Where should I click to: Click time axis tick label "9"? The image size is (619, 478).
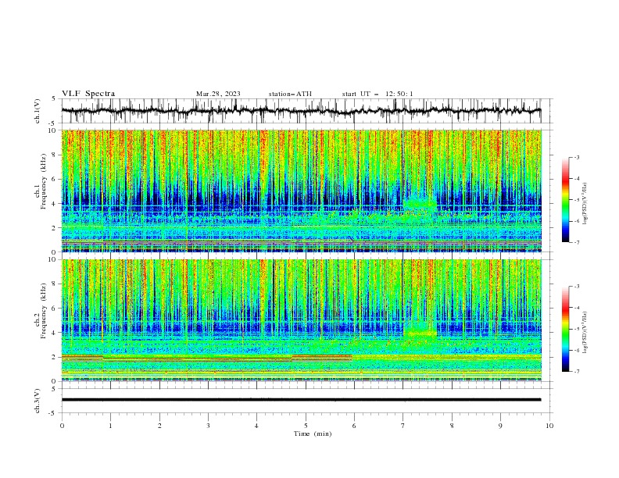(500, 426)
